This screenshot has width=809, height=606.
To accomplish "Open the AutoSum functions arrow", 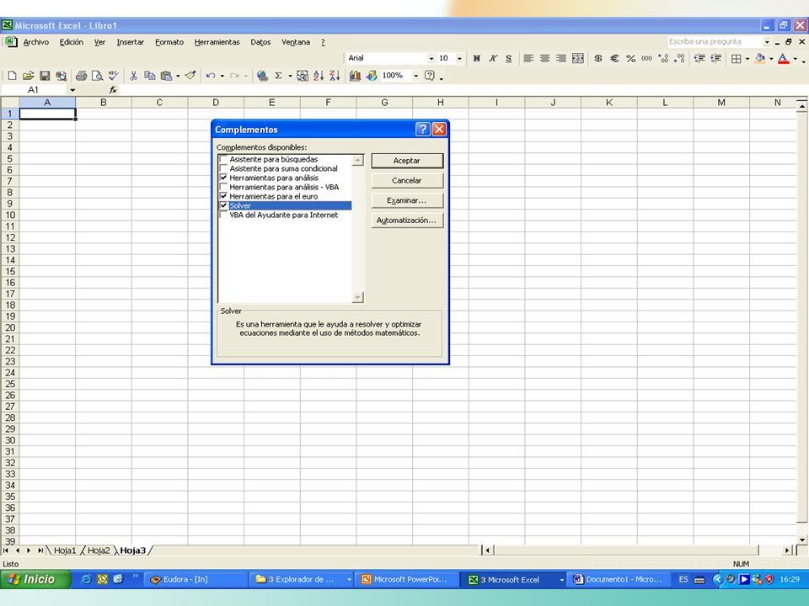I will [x=290, y=76].
